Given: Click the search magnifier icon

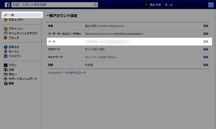Looking at the screenshot, I should point(95,5).
